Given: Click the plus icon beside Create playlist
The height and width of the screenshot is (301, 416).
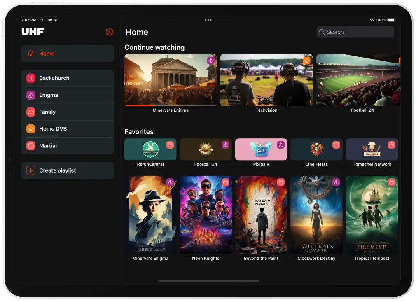Looking at the screenshot, I should [x=30, y=170].
